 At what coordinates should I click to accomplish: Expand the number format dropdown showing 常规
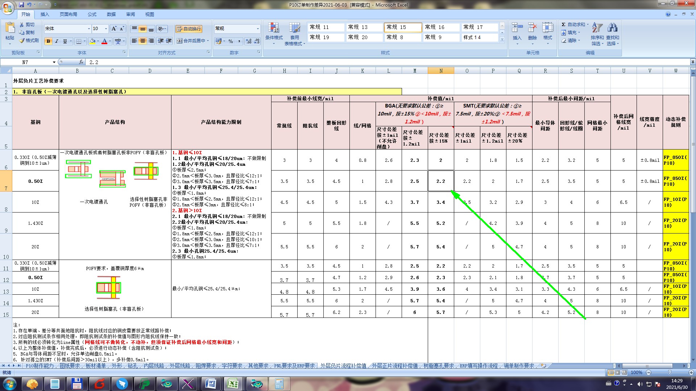click(x=258, y=29)
